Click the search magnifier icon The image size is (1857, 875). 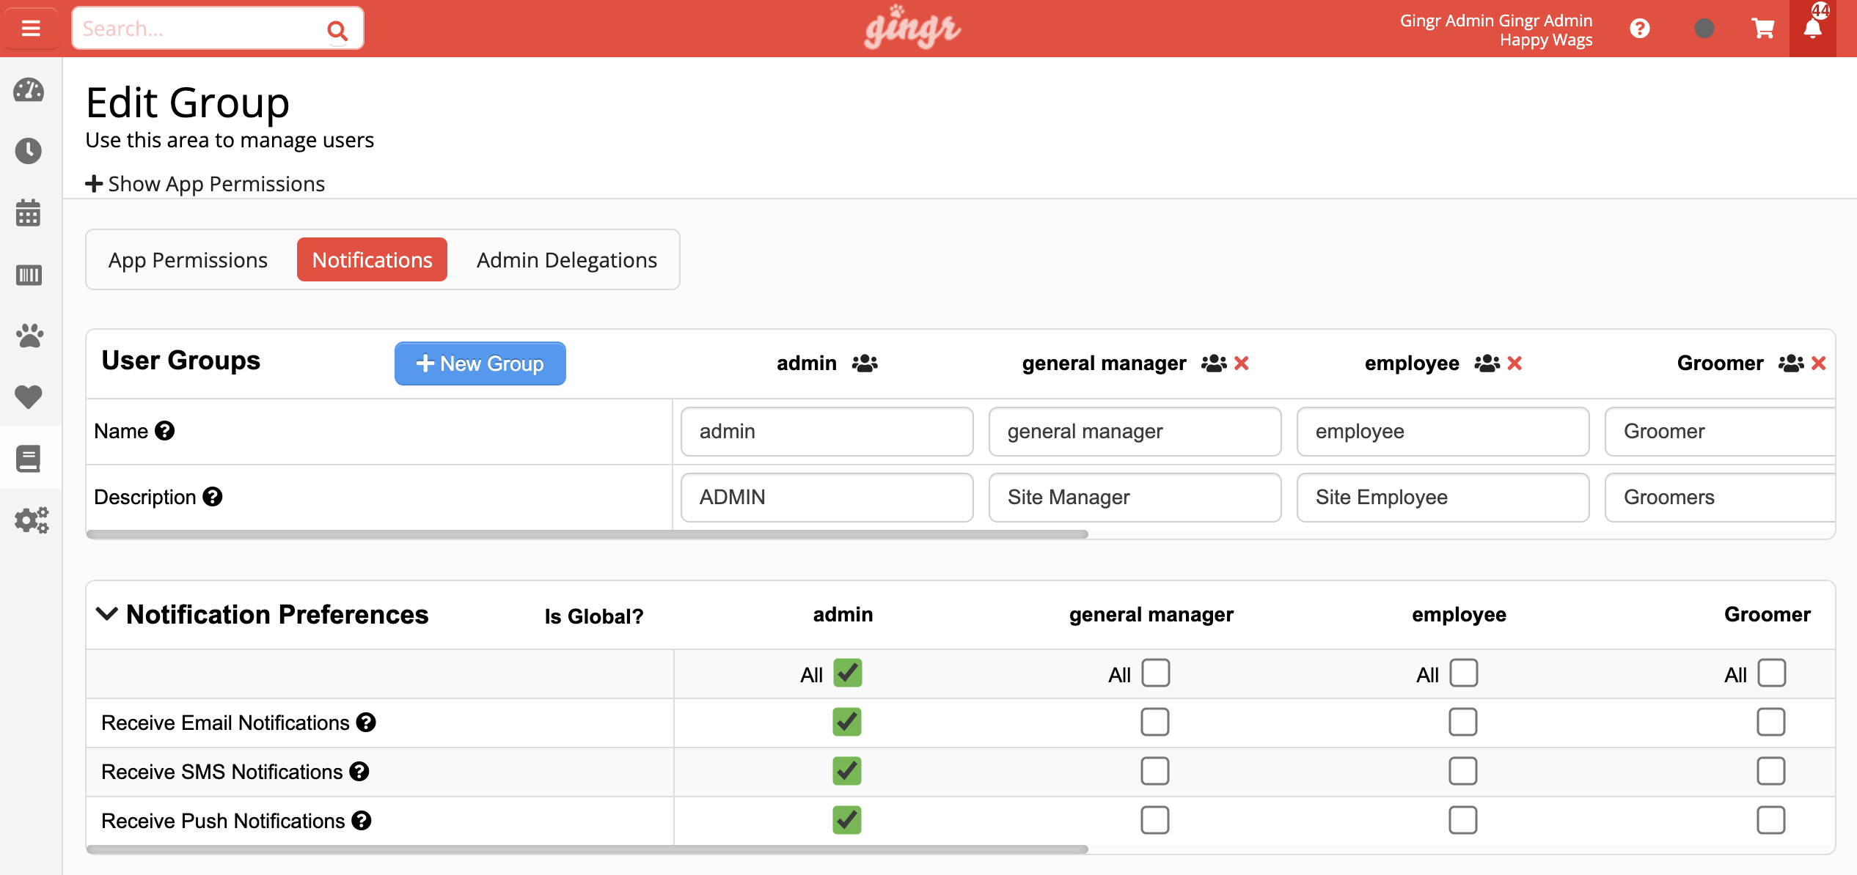click(x=337, y=30)
